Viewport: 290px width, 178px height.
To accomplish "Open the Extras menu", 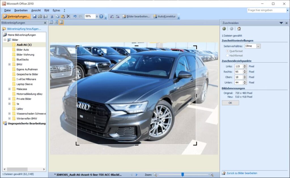I will pos(56,10).
